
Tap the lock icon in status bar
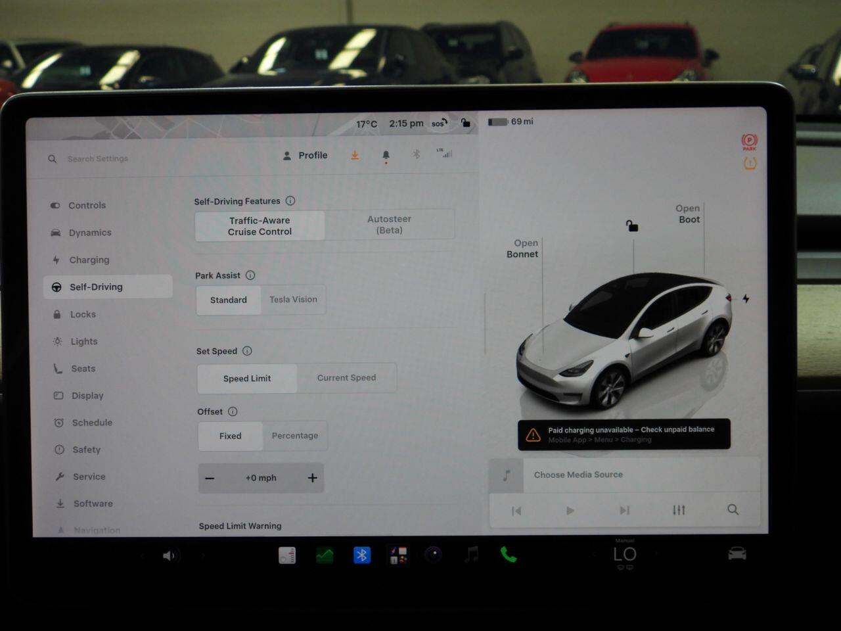point(465,122)
